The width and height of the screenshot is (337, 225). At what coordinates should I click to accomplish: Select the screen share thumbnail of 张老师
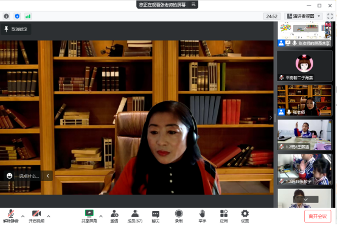pos(304,34)
